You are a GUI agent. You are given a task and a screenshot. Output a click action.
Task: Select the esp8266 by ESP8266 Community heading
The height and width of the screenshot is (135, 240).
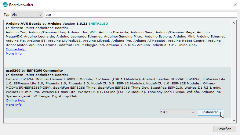click(34, 71)
